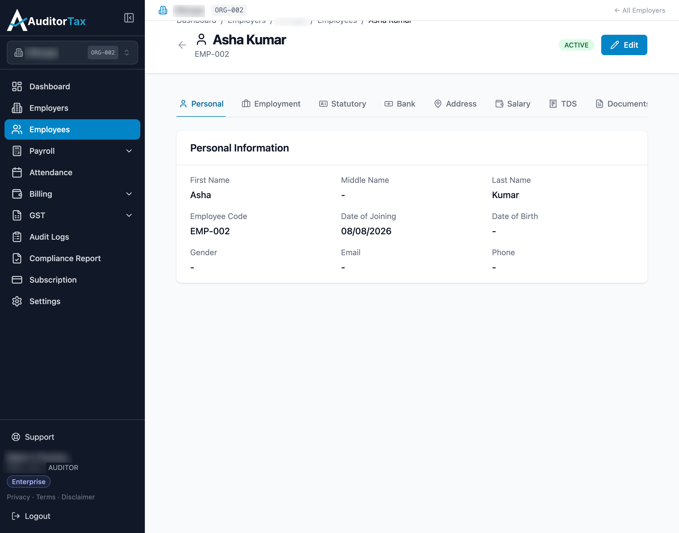Expand the Payroll submenu chevron

coord(129,151)
